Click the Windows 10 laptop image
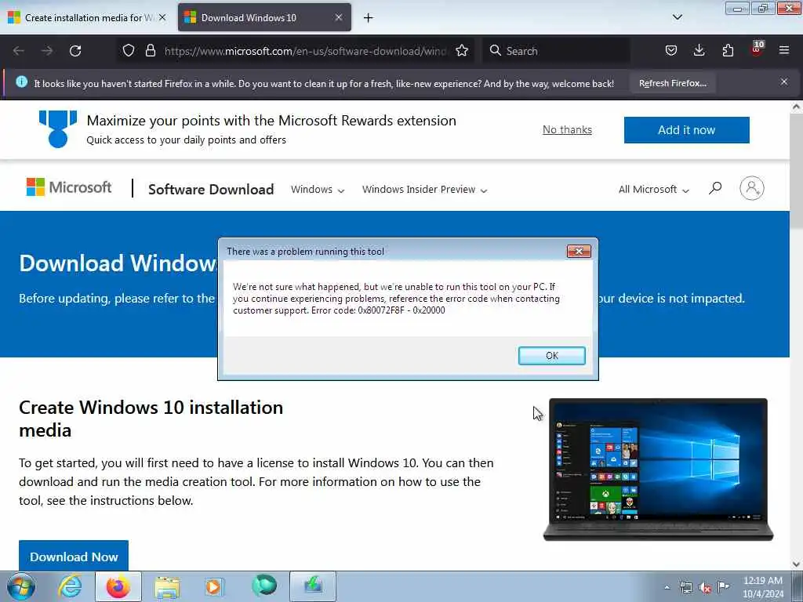This screenshot has width=803, height=602. (x=658, y=470)
